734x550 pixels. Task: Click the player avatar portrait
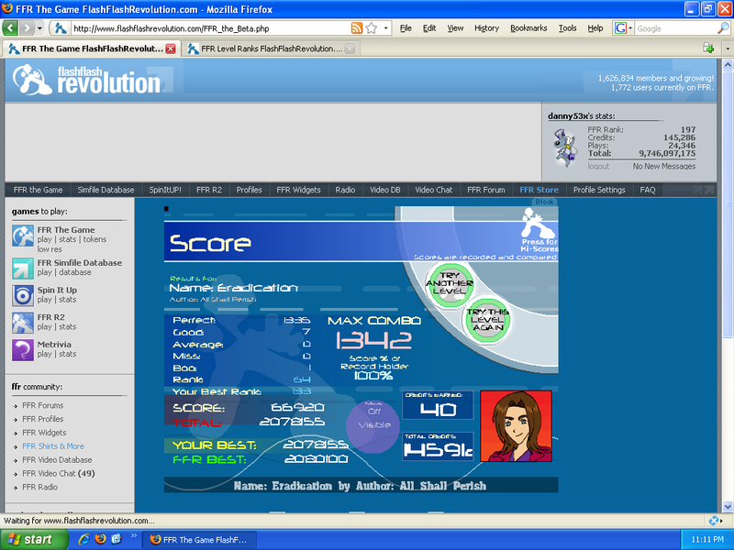[516, 426]
